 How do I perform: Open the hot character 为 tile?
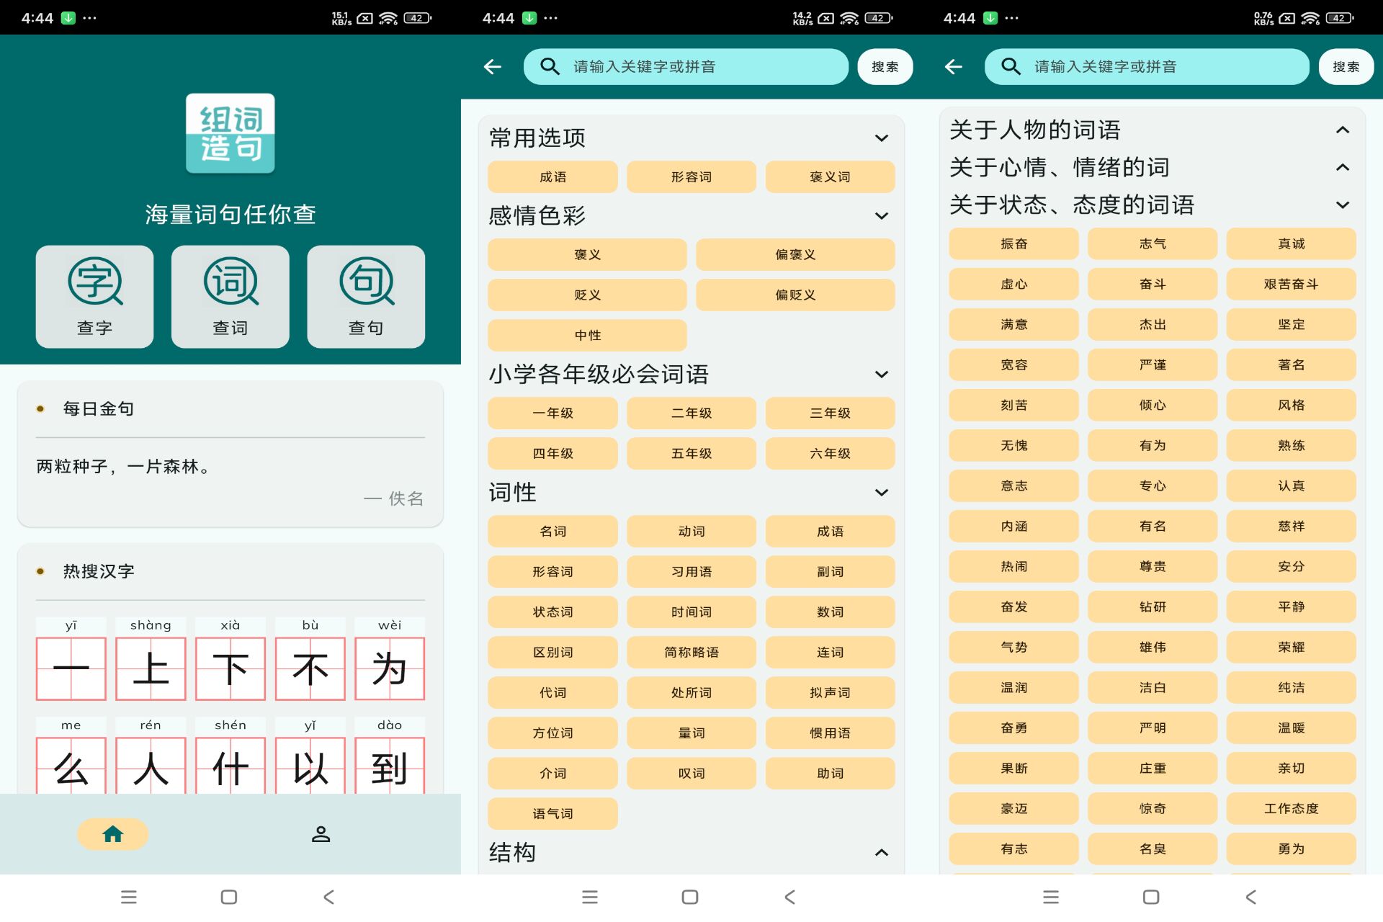point(390,668)
